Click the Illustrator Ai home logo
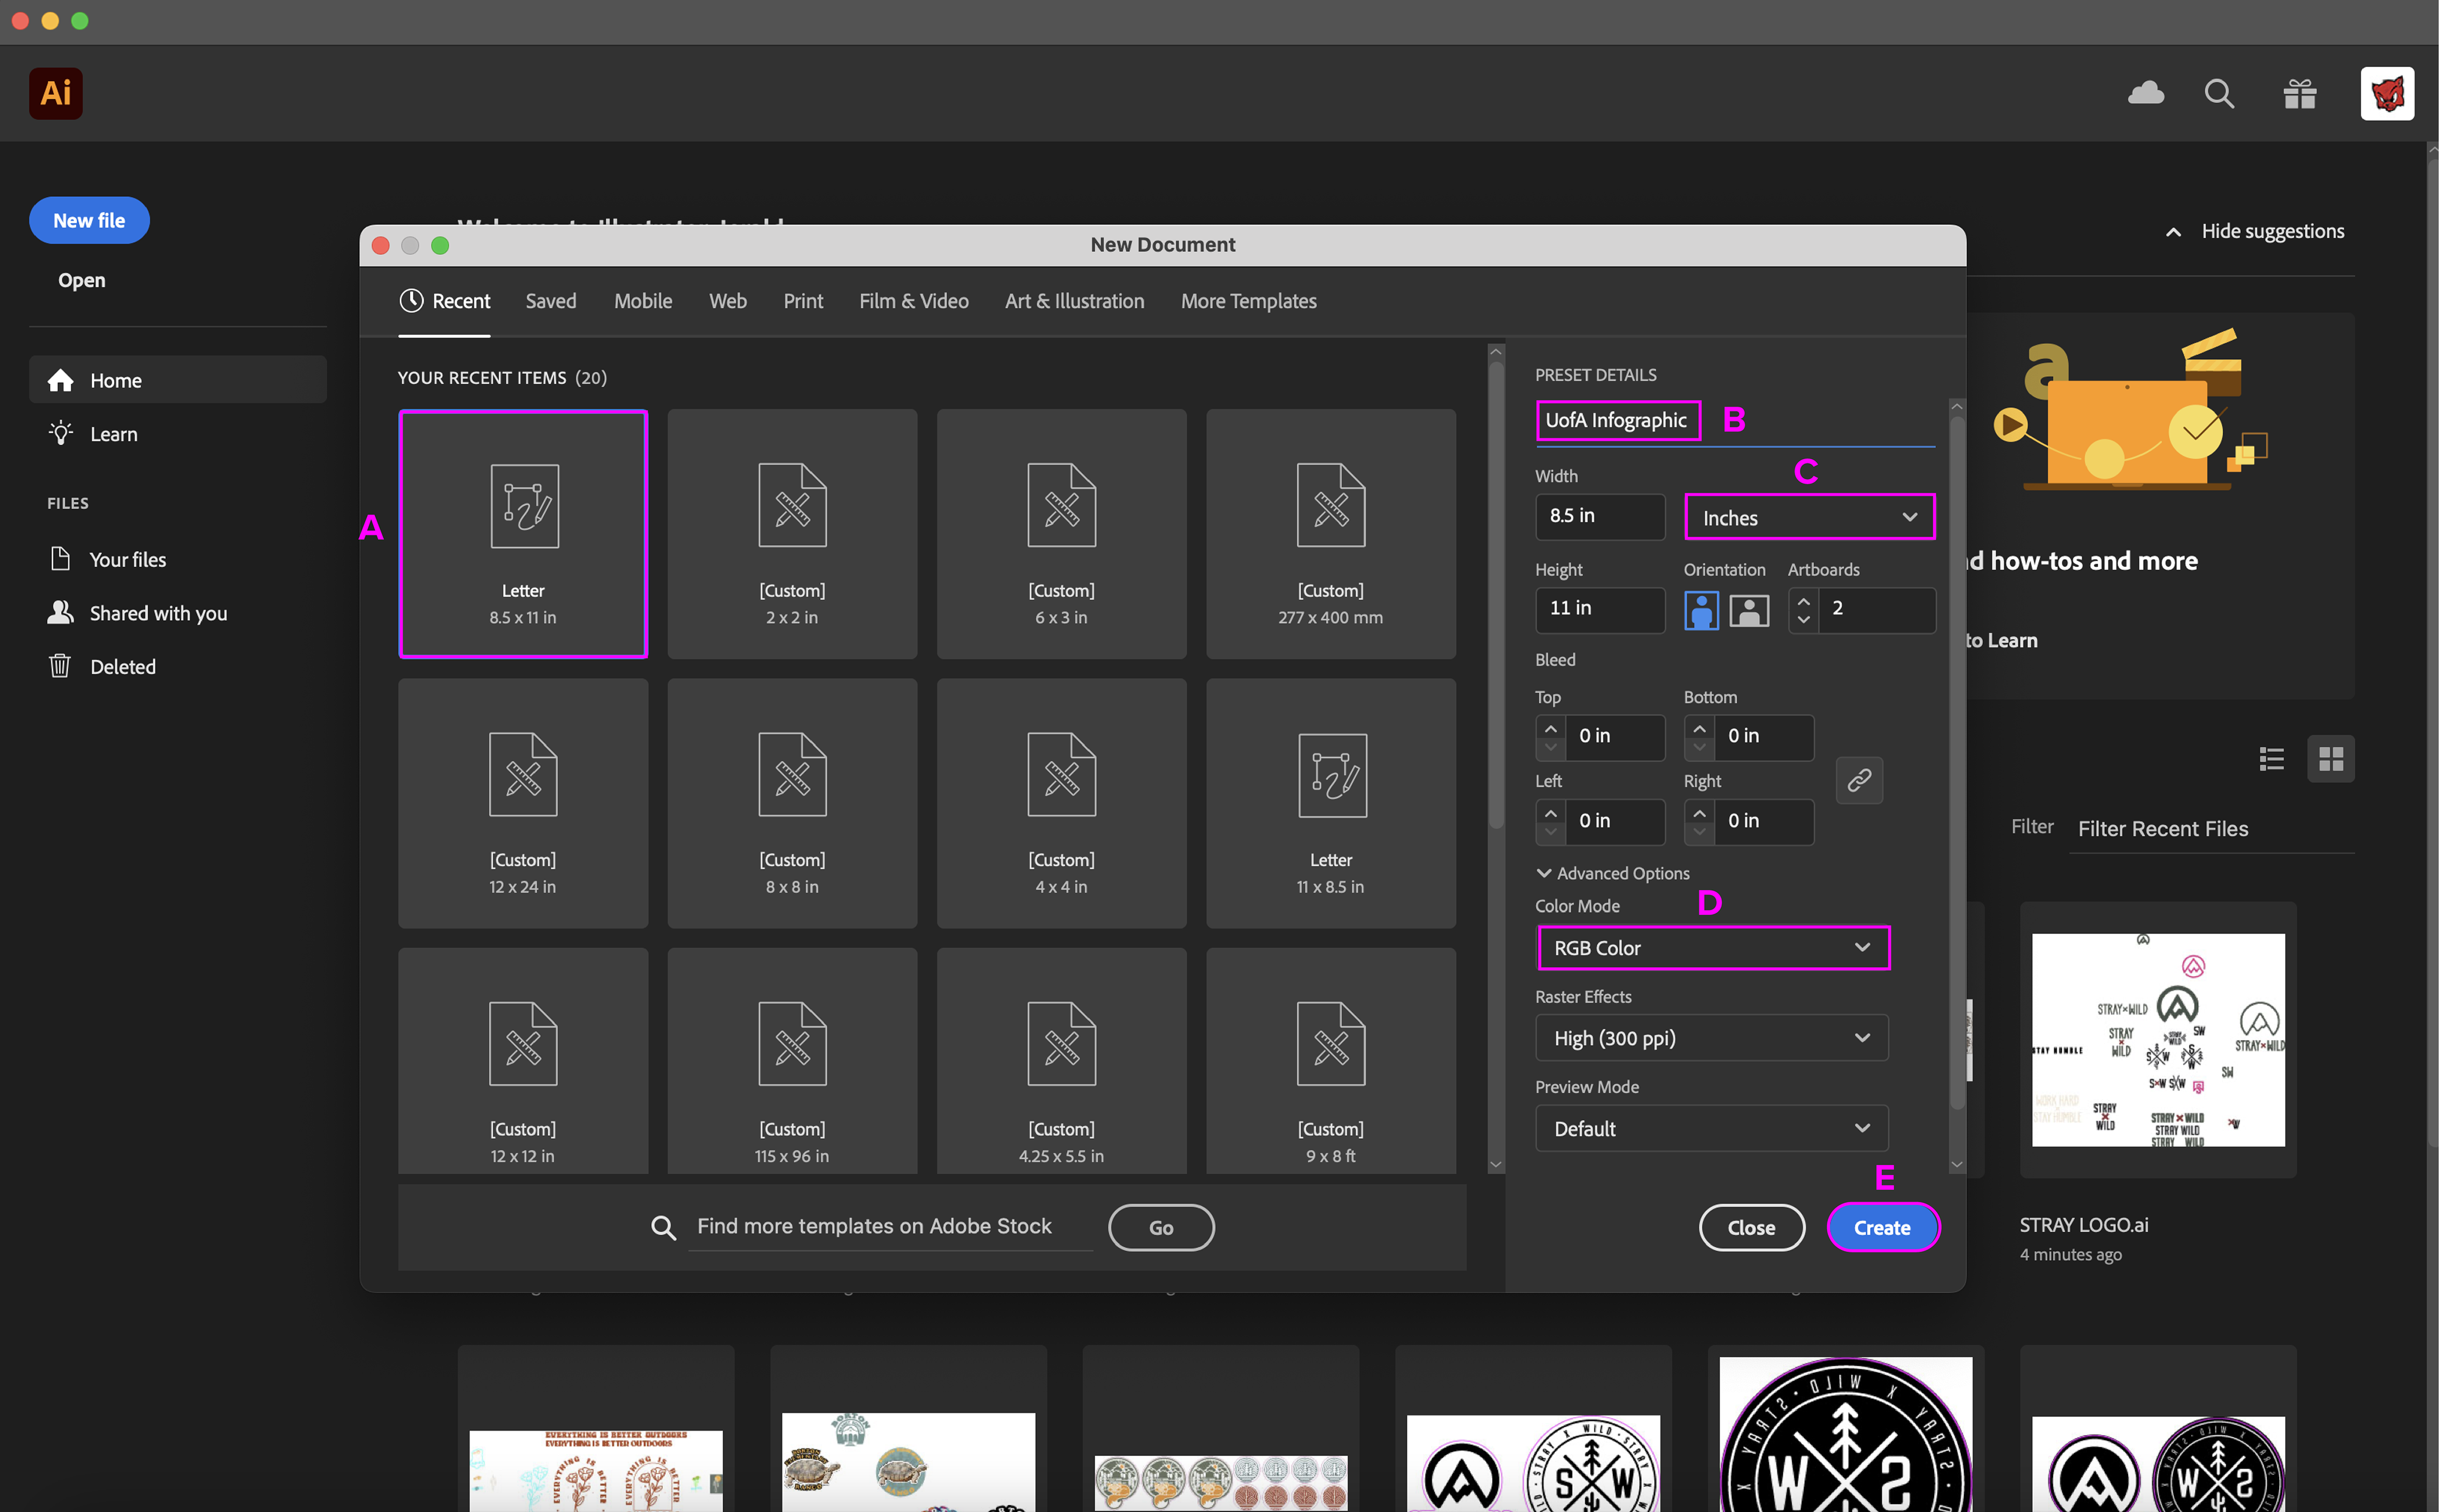This screenshot has height=1512, width=2439. [56, 94]
